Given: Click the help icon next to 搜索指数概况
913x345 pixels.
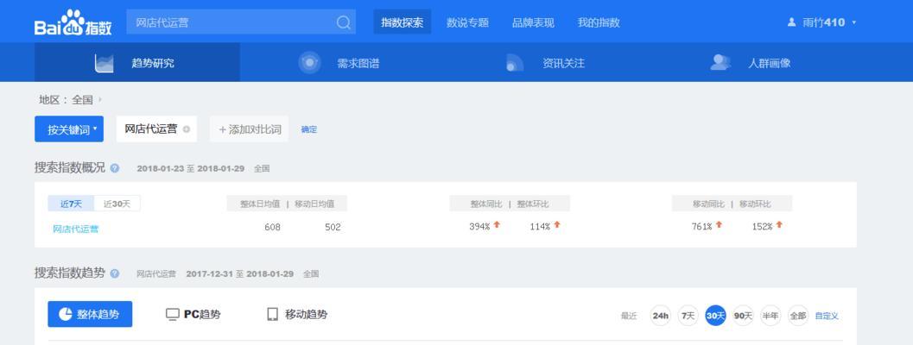Looking at the screenshot, I should (115, 168).
